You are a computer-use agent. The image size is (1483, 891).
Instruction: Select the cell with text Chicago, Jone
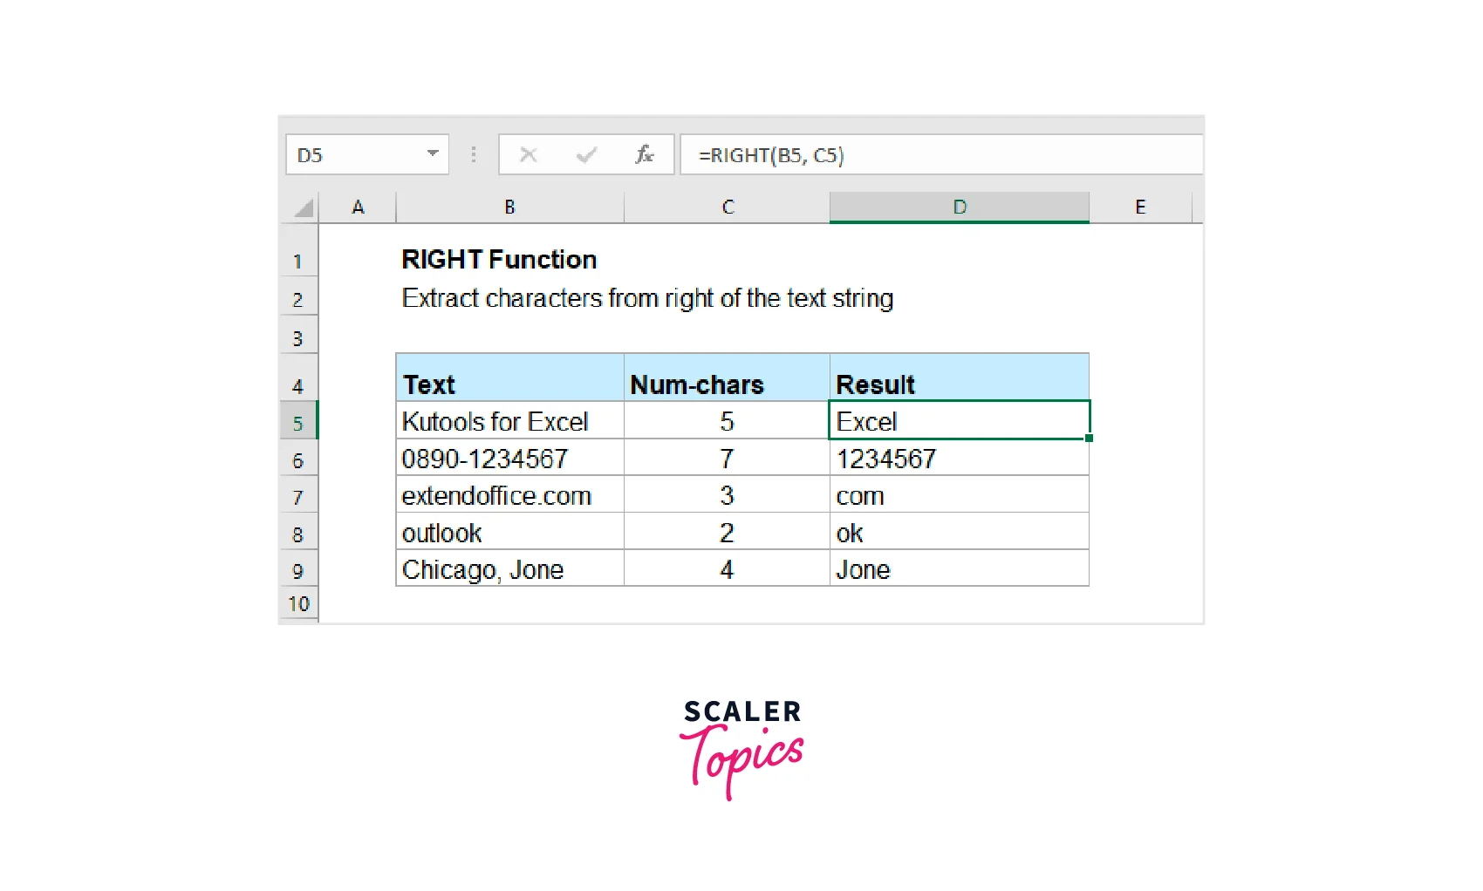[x=509, y=569]
